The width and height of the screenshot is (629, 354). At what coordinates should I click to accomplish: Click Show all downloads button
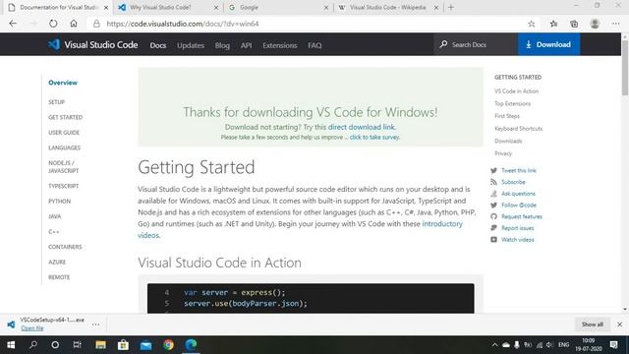pos(593,324)
